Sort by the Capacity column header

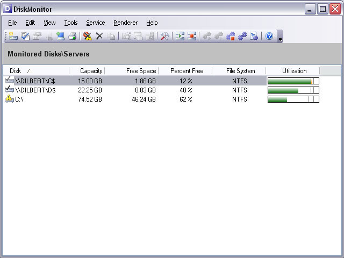87,71
